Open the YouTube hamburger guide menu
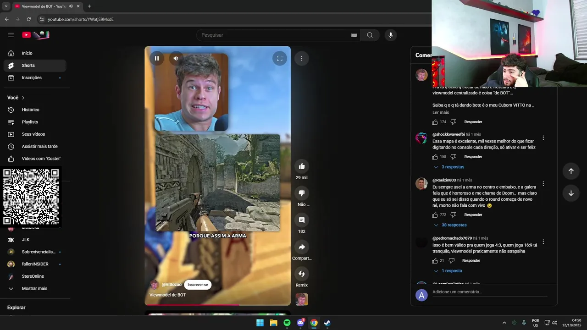 click(11, 35)
